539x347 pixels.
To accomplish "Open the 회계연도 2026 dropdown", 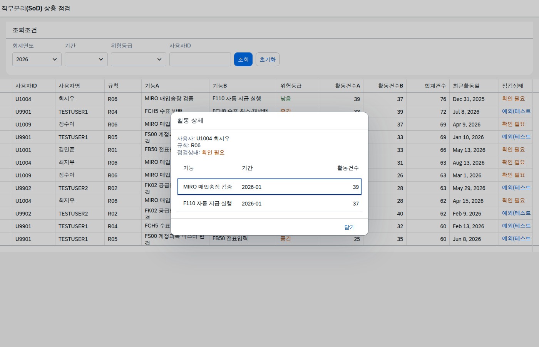I will pyautogui.click(x=37, y=59).
